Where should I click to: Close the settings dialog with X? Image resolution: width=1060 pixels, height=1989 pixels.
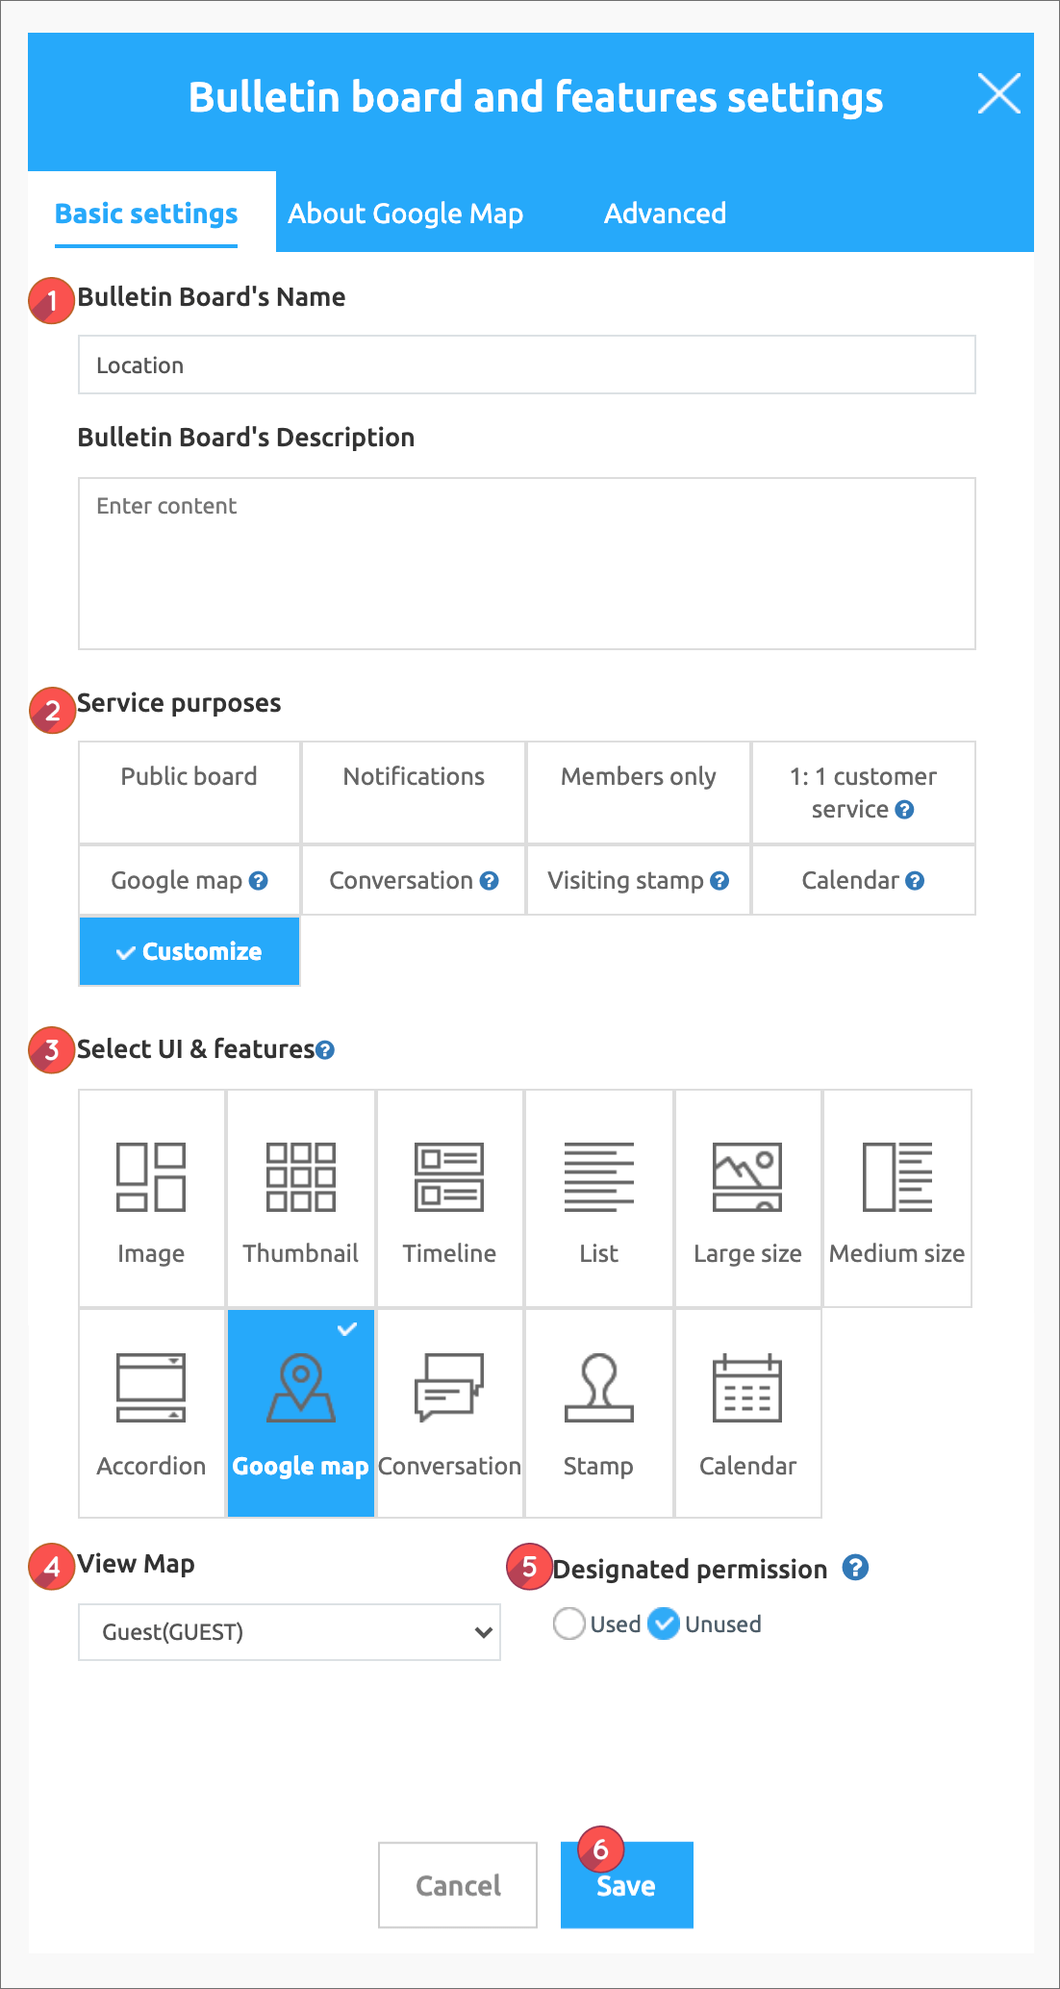[998, 94]
